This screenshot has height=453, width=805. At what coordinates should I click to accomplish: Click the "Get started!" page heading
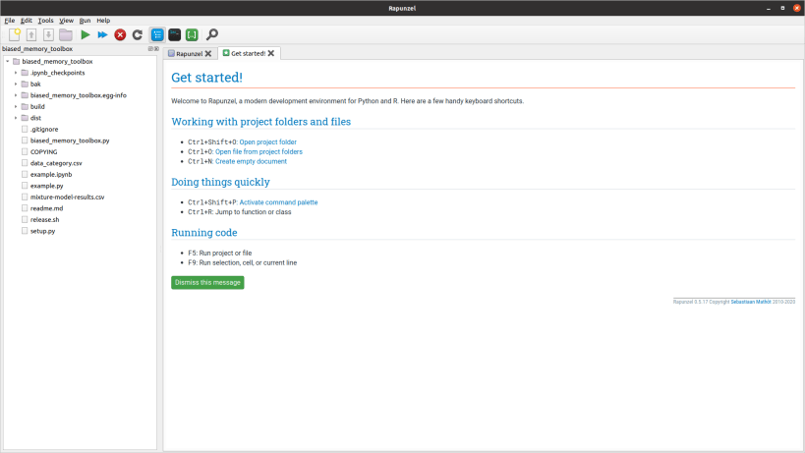pyautogui.click(x=206, y=78)
